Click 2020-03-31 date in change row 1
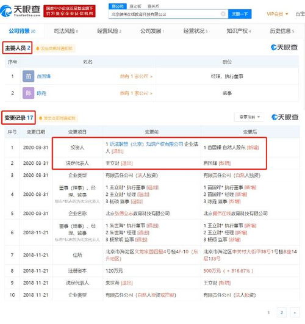Image resolution: width=305 pixels, height=324 pixels. pos(35,148)
